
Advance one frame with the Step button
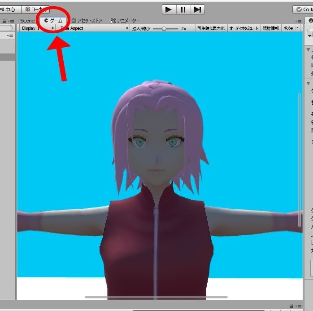coord(198,9)
